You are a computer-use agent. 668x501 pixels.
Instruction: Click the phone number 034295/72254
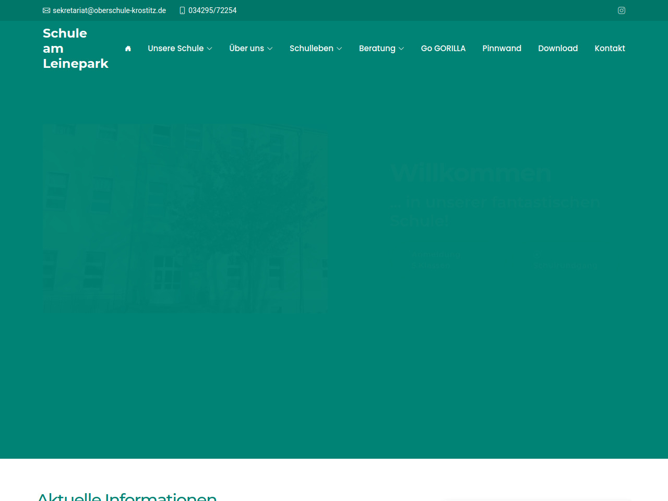[212, 10]
